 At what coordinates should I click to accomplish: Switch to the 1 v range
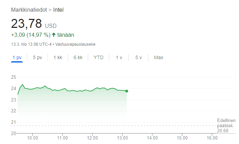(x=119, y=58)
